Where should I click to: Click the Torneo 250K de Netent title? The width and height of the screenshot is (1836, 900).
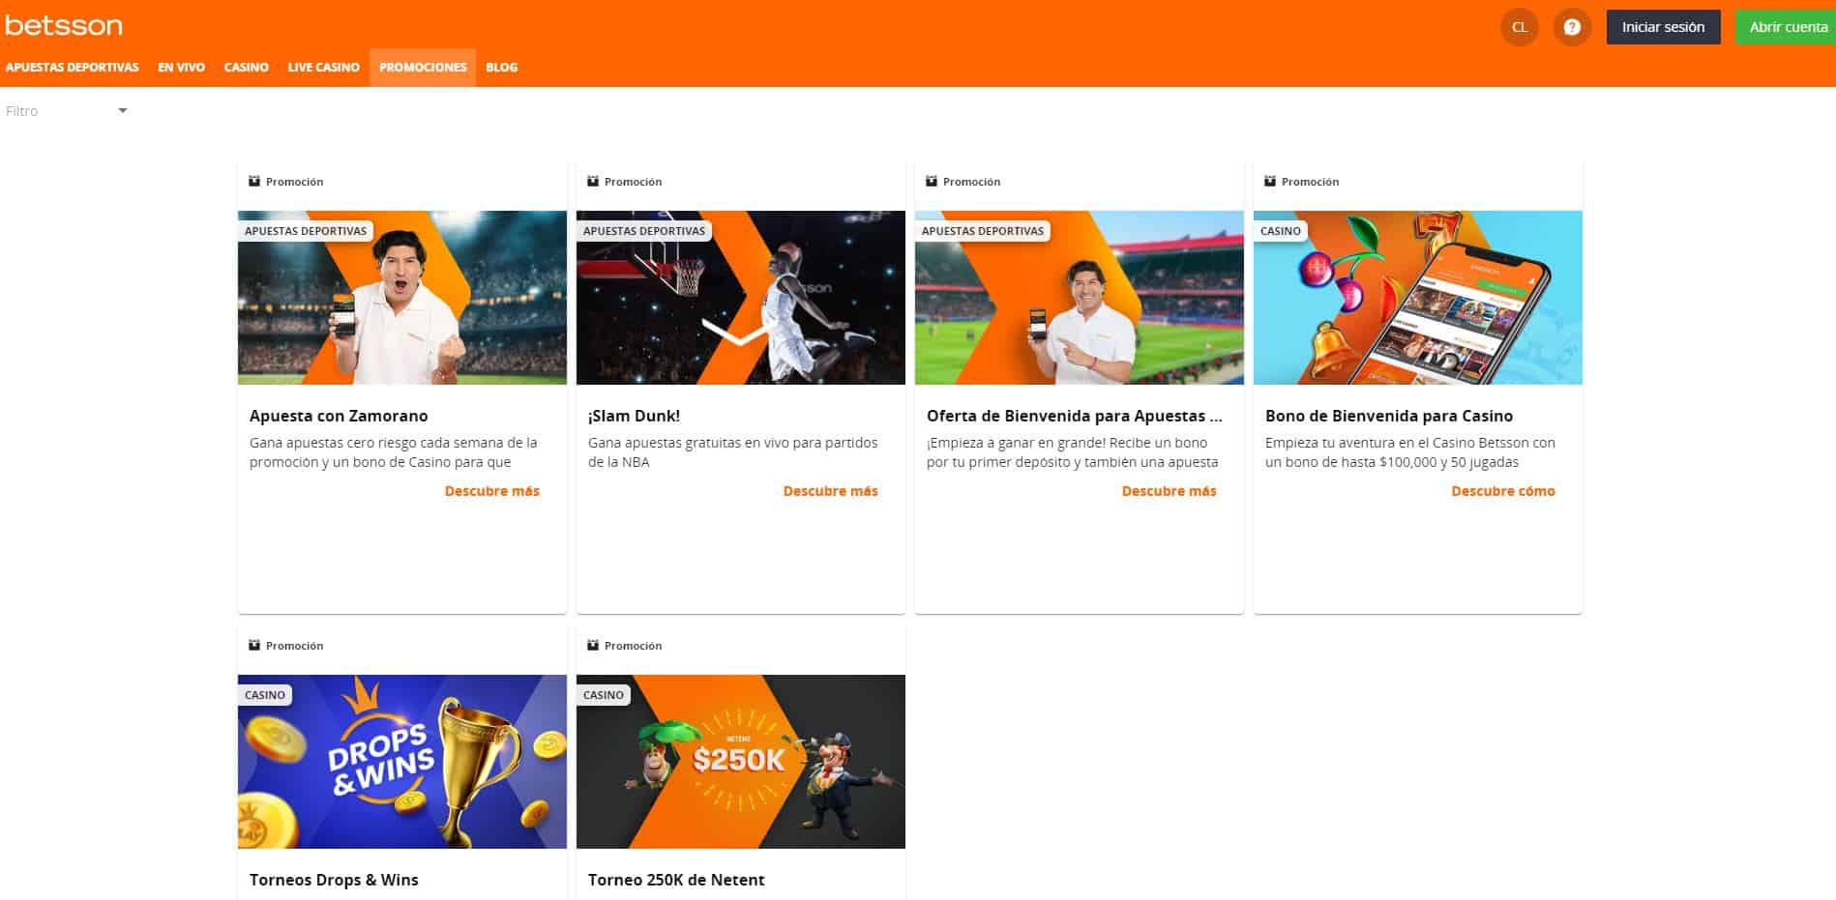coord(676,880)
